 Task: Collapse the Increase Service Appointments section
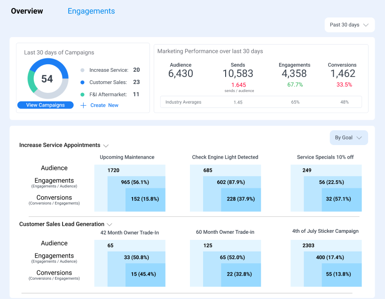coord(106,146)
